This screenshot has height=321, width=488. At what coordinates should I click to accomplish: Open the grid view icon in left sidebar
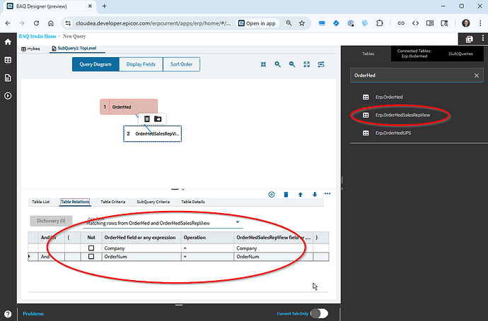pyautogui.click(x=8, y=60)
